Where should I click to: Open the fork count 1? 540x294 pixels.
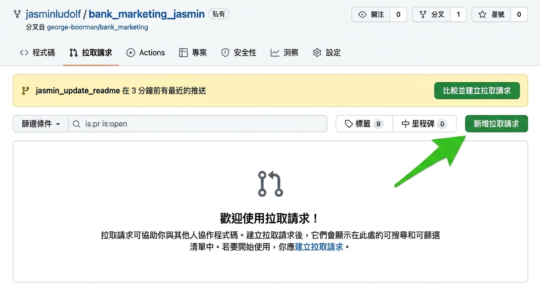pos(458,15)
